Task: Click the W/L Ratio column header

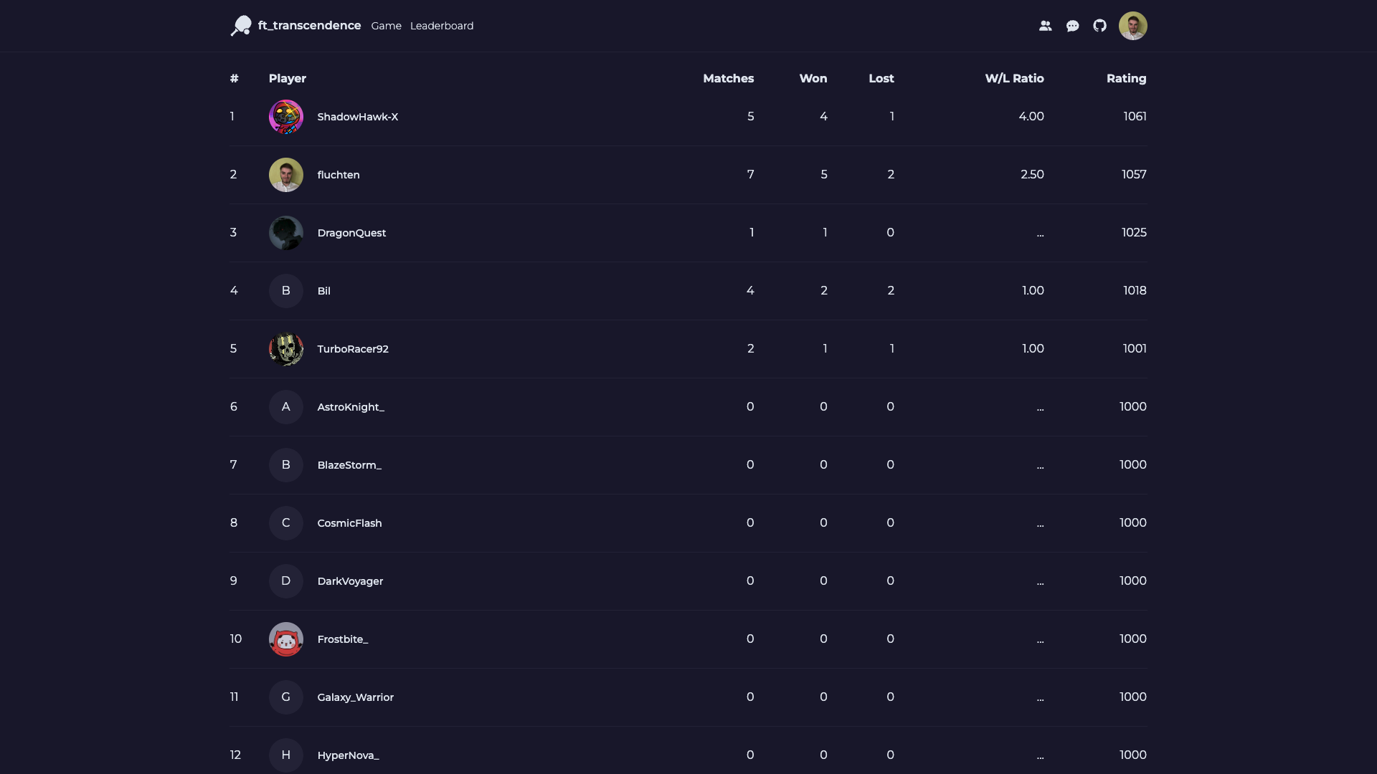Action: (x=1014, y=79)
